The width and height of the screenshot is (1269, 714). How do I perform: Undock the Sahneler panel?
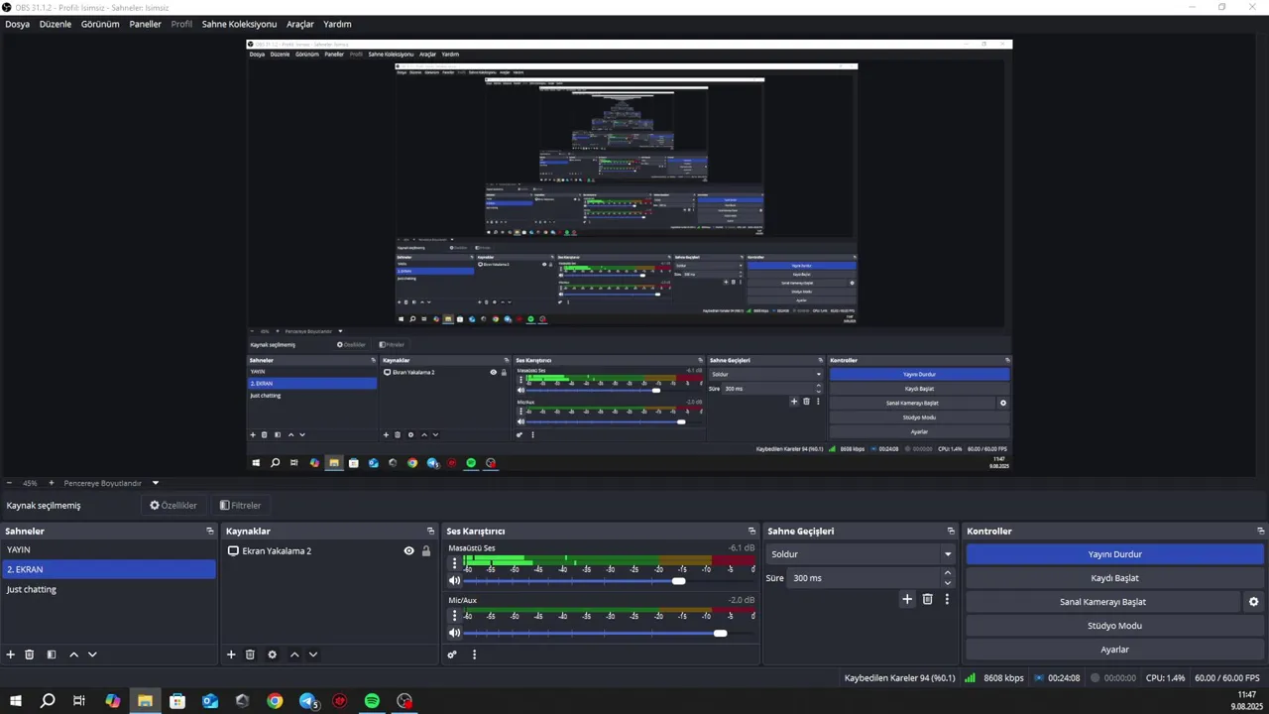210,532
